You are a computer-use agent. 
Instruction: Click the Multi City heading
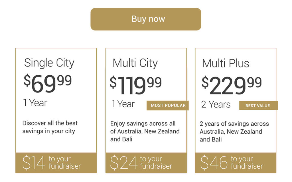click(135, 63)
